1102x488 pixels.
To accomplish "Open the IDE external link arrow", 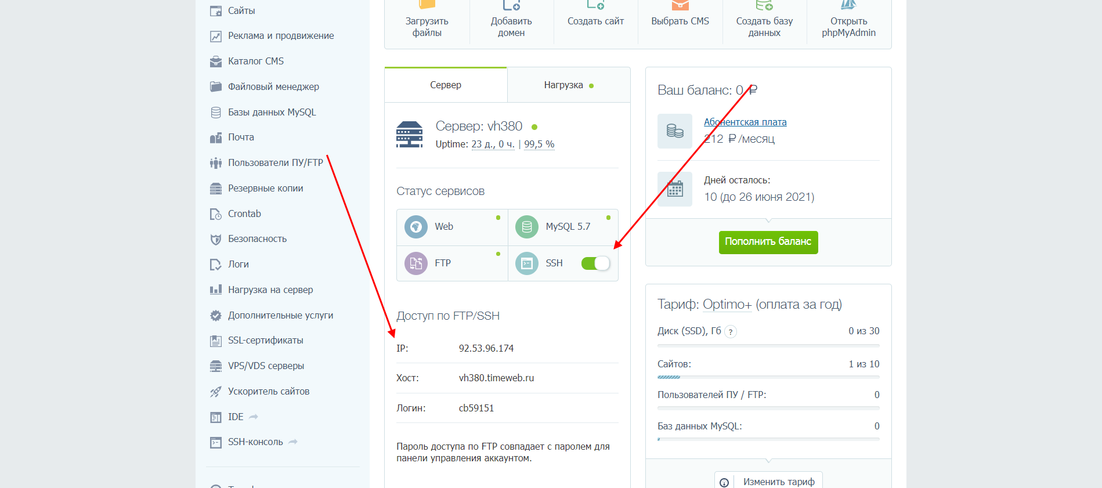I will [254, 417].
